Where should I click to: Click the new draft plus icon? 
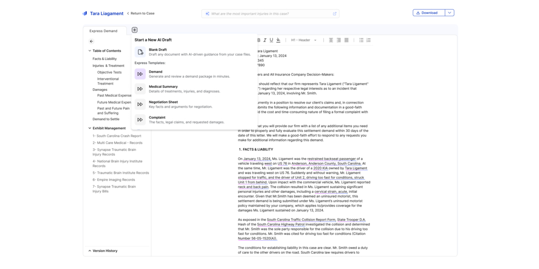[134, 30]
